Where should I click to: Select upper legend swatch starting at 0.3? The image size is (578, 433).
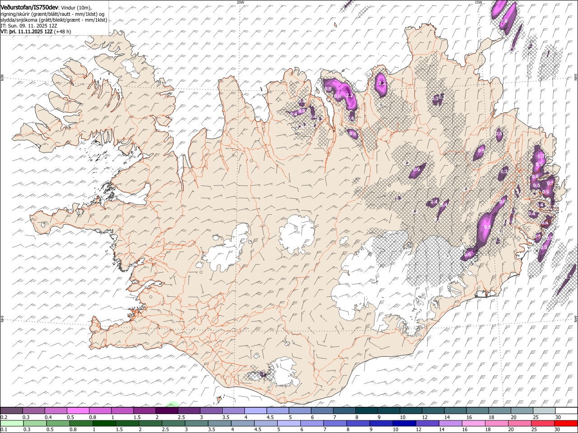[x=34, y=410]
